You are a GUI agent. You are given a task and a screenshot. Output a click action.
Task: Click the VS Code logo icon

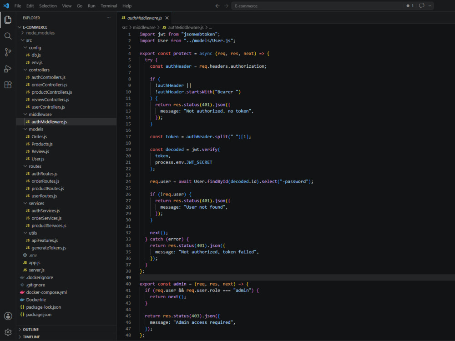(x=6, y=6)
